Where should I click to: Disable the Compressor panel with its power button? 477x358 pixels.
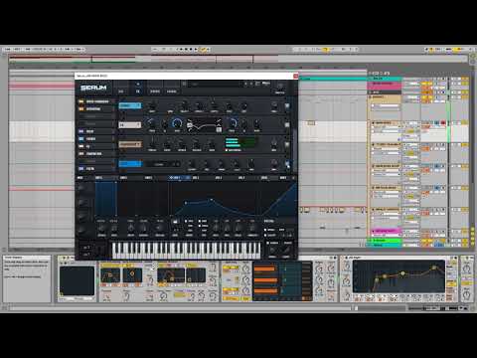(287, 144)
